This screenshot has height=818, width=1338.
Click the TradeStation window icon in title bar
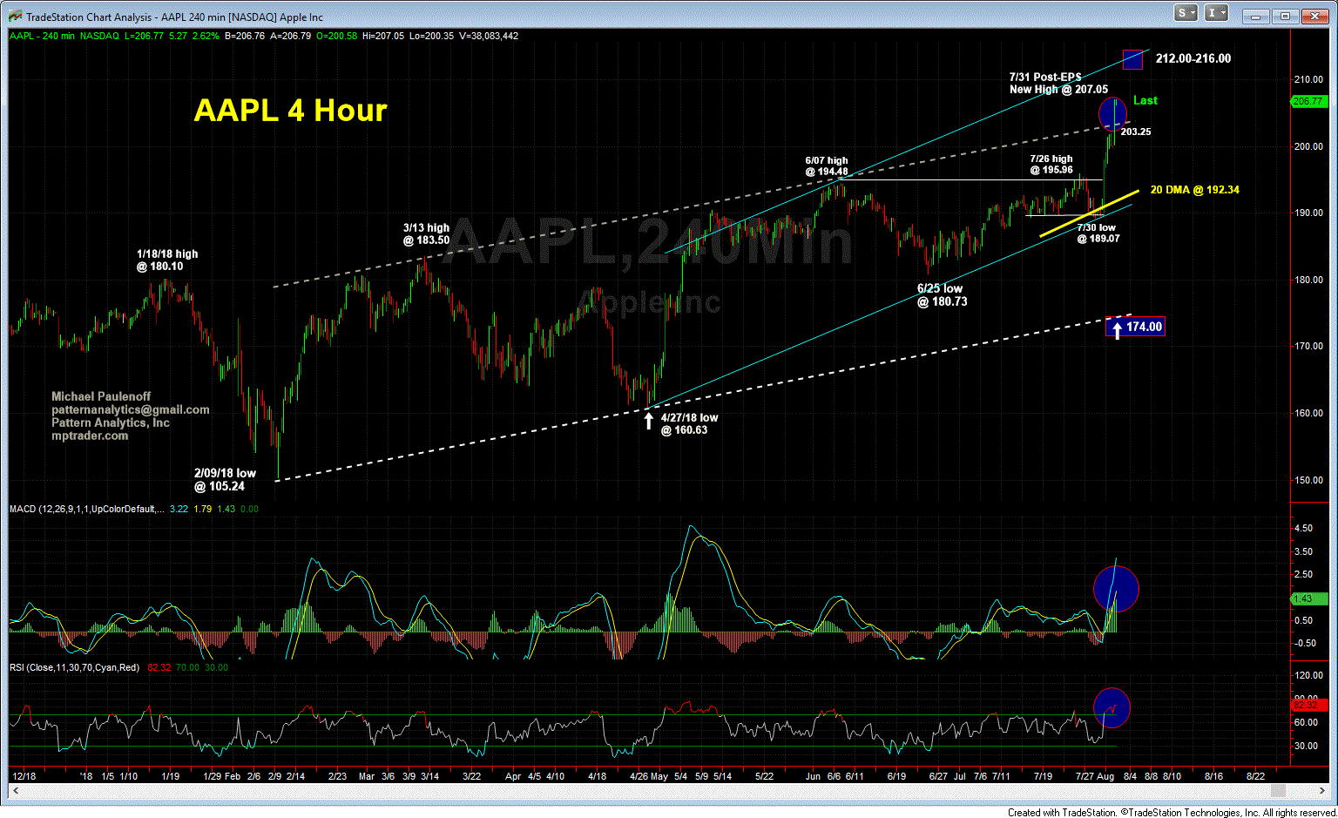[16, 16]
